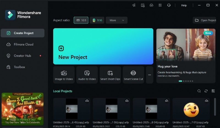The image size is (220, 128).
Task: Open the Help menu
Action: coord(184,5)
